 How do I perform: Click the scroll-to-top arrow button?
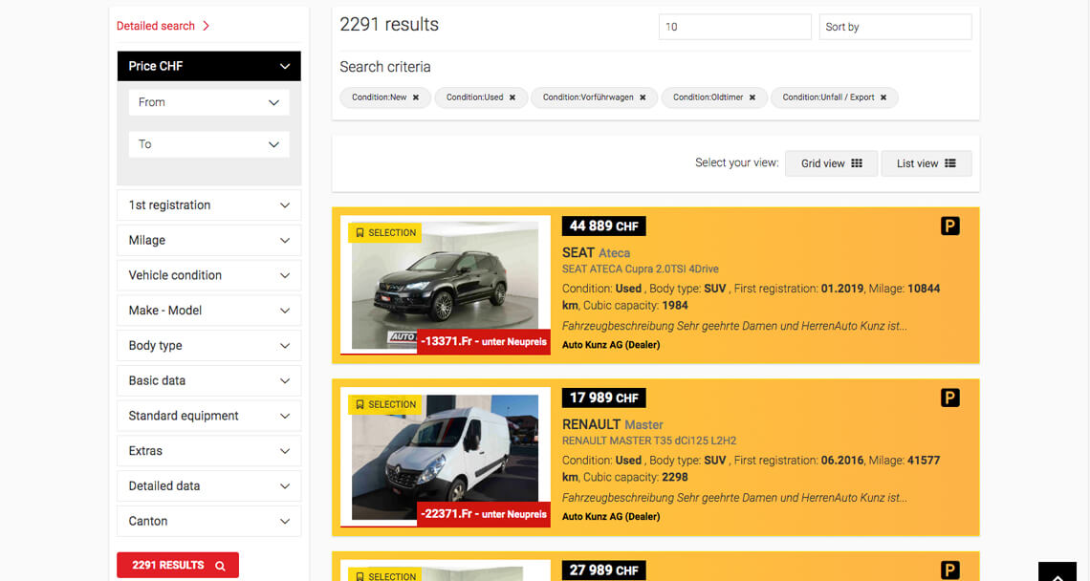[x=1057, y=571]
